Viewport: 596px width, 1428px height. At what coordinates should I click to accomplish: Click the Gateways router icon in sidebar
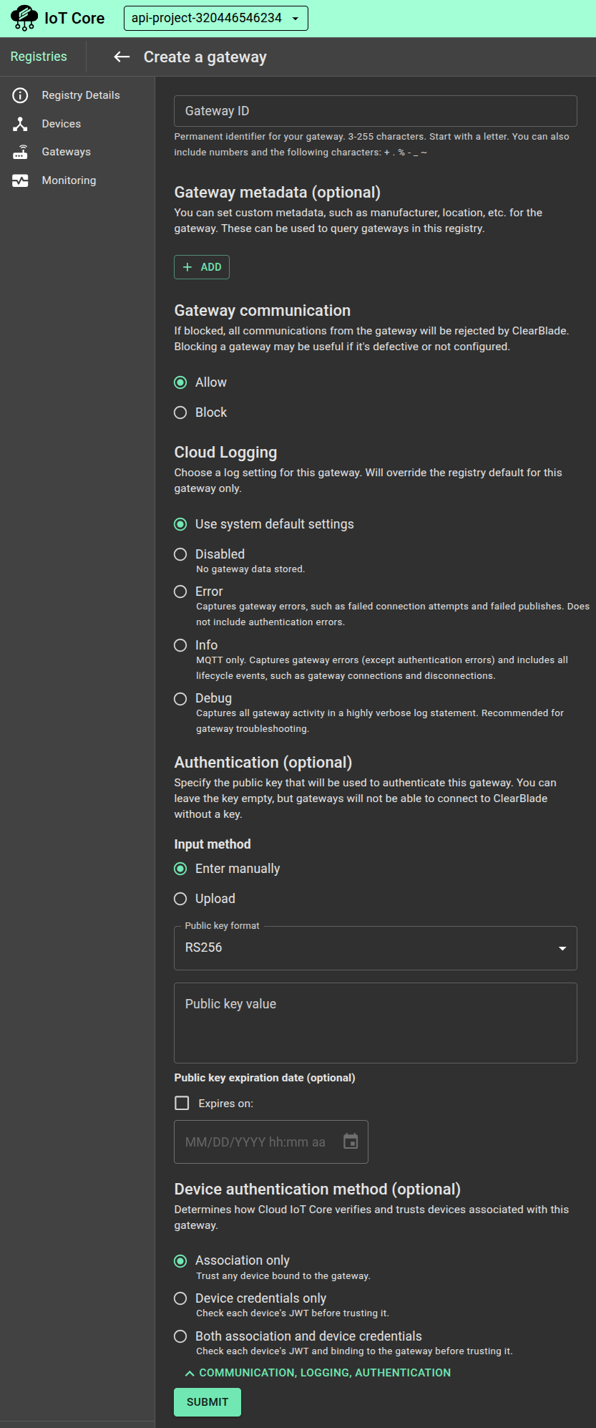(x=20, y=152)
